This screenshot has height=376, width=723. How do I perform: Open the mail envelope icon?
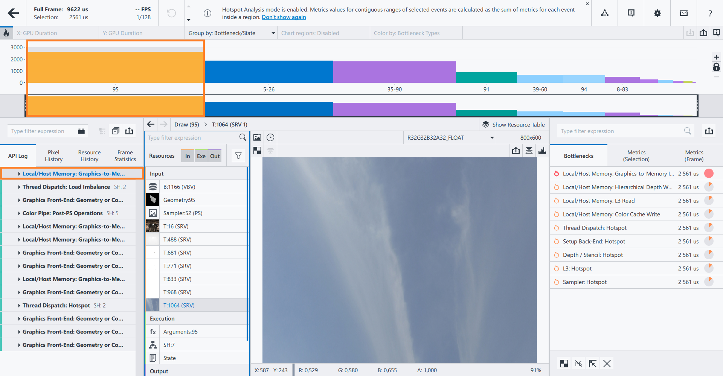[x=684, y=13]
